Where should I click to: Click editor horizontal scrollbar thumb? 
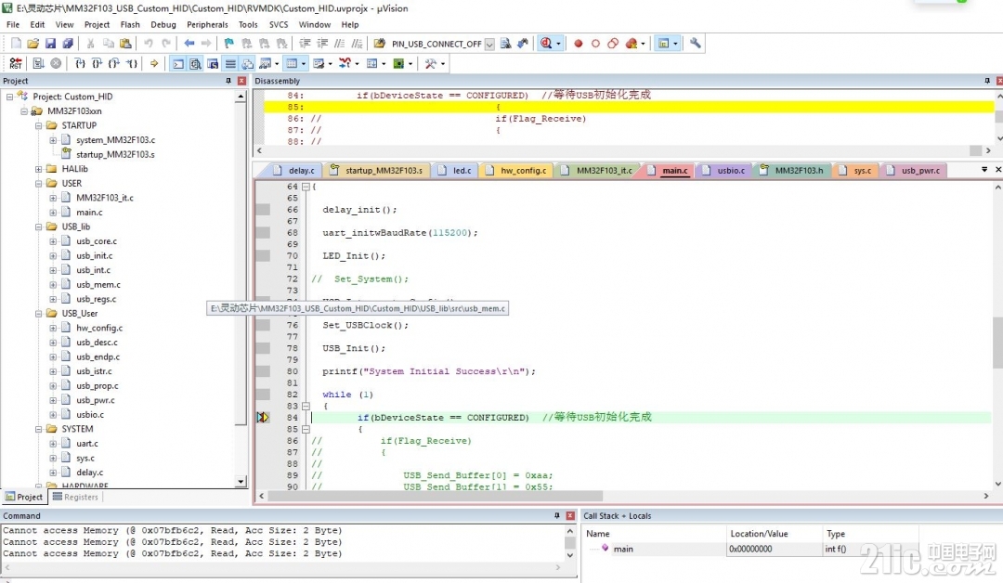(435, 496)
